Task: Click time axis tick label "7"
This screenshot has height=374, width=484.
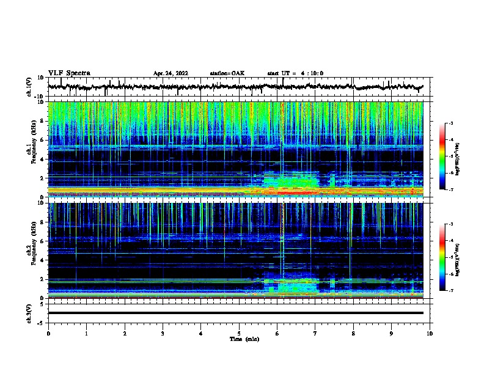Action: (315, 334)
